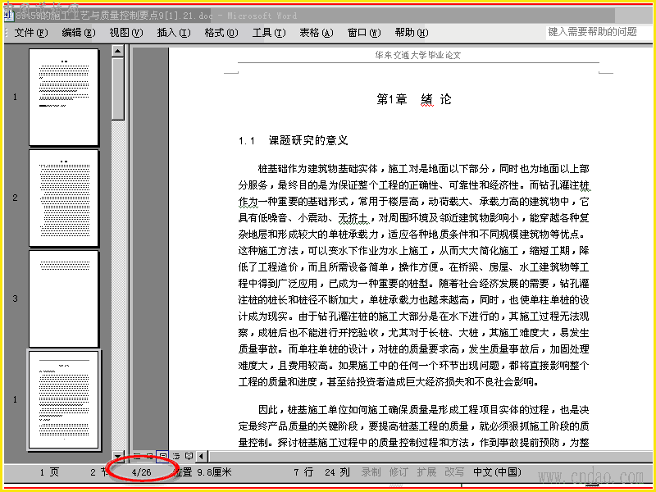Screen dimensions: 656x492
Task: Toggle 扩展 extend selection indicator
Action: click(426, 472)
